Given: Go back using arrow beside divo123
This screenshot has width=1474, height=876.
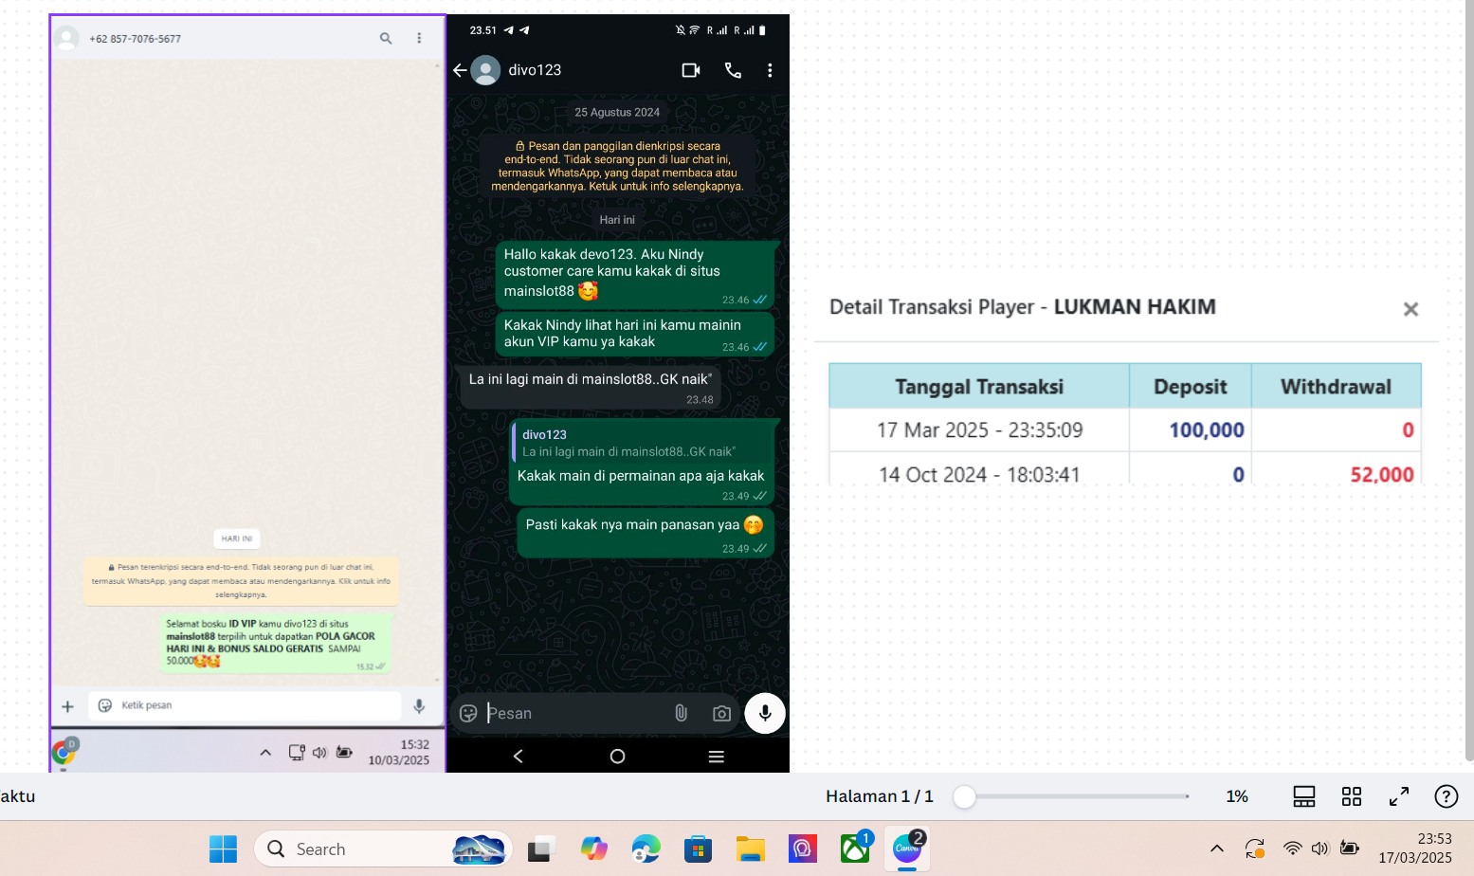Looking at the screenshot, I should point(460,70).
